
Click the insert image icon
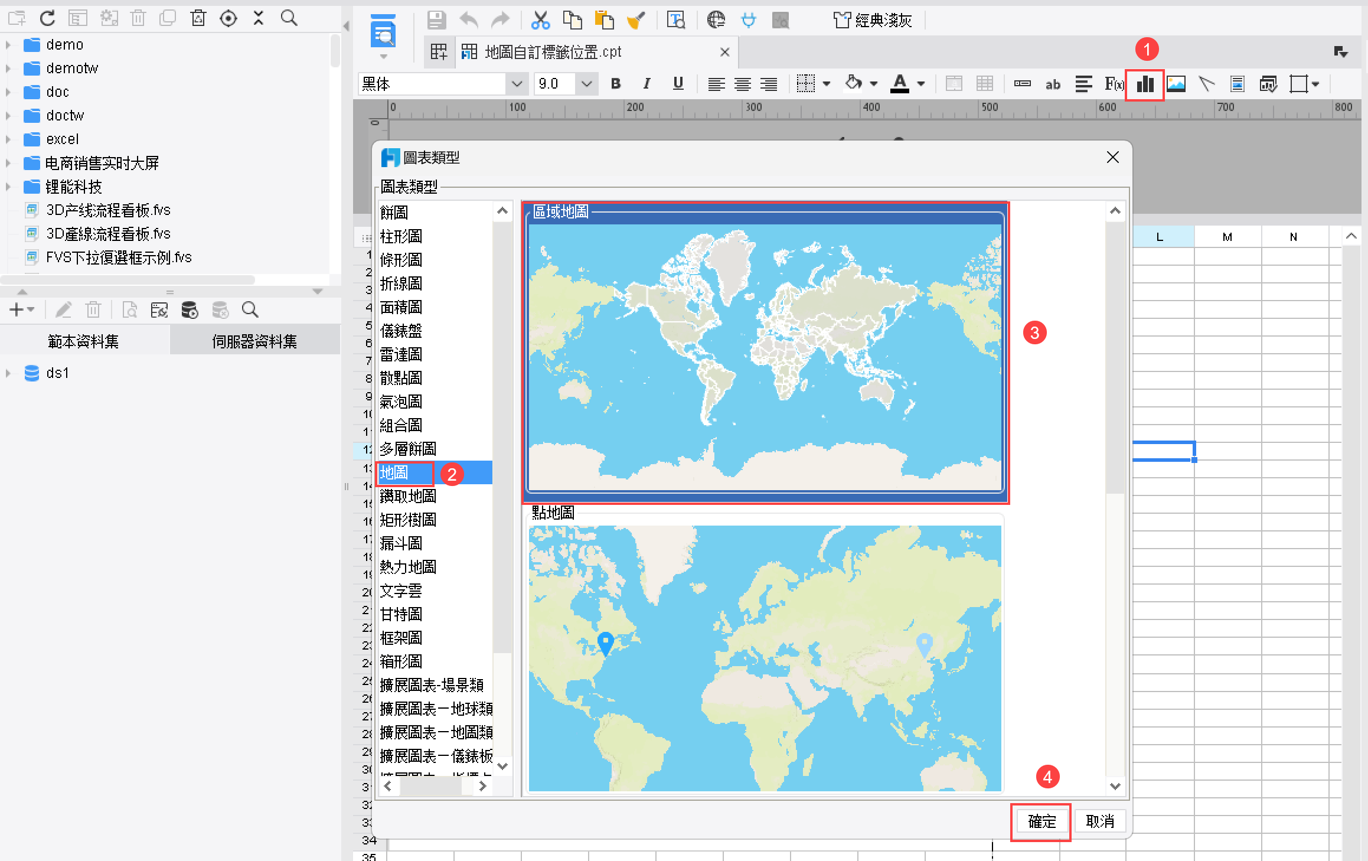click(x=1176, y=84)
